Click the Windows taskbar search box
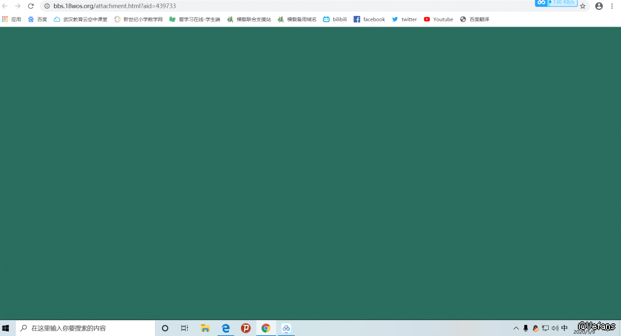The height and width of the screenshot is (336, 621). pos(85,328)
